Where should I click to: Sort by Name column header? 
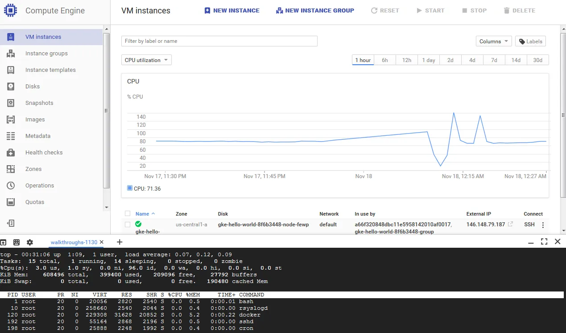pos(145,214)
